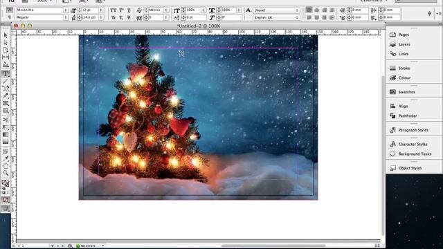Screen dimensions: 443x249
Task: Toggle Superscript formatting
Action: [x=121, y=10]
